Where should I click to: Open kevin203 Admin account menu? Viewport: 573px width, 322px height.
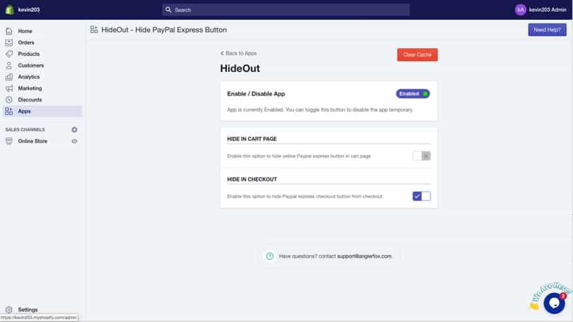(x=541, y=10)
